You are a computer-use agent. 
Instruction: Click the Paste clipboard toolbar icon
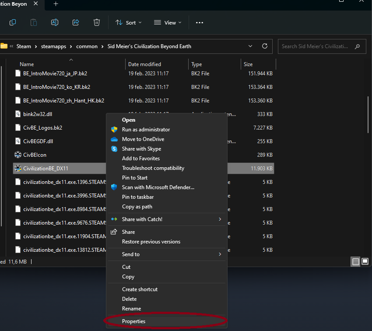click(34, 22)
